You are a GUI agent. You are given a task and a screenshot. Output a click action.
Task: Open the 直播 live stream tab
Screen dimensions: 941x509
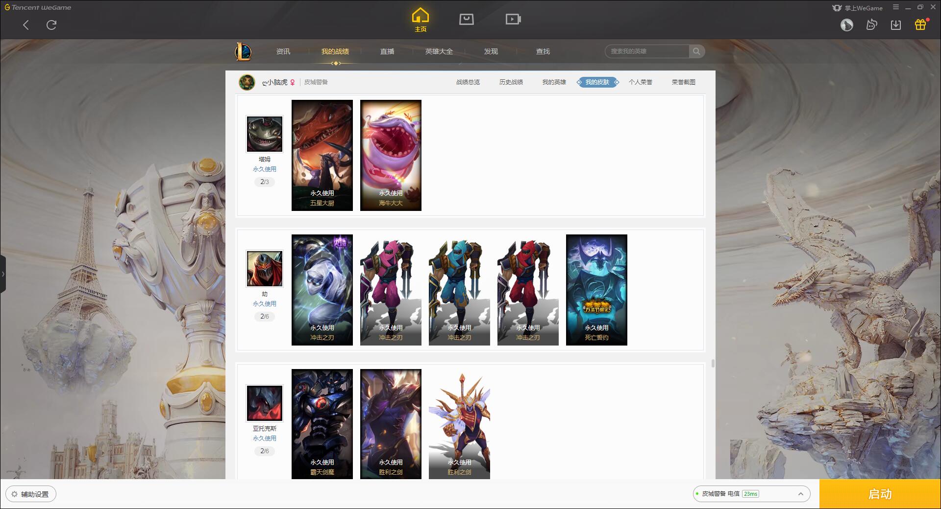[x=387, y=51]
